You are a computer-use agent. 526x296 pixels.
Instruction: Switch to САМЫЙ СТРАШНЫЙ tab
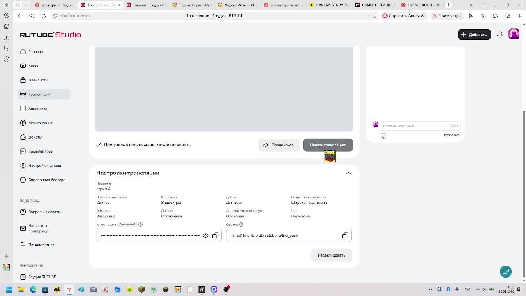(x=375, y=5)
